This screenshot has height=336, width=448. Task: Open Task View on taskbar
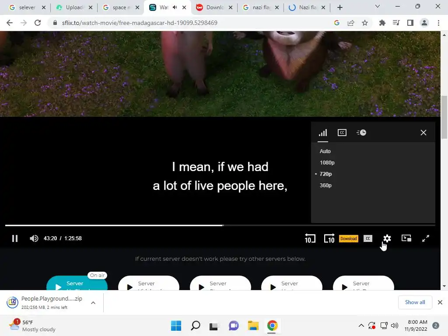(x=213, y=325)
